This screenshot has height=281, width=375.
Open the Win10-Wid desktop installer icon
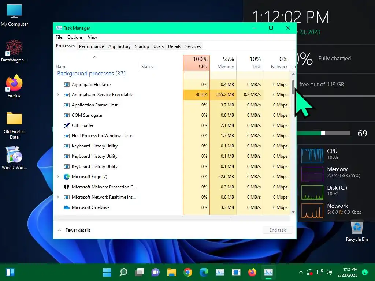pos(14,158)
